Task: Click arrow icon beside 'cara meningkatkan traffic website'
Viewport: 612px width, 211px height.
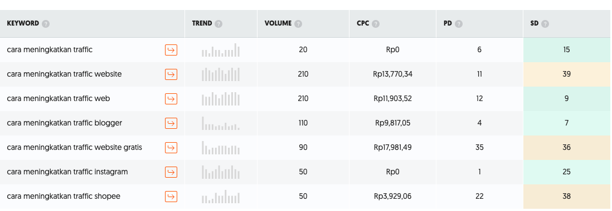Action: [x=171, y=74]
